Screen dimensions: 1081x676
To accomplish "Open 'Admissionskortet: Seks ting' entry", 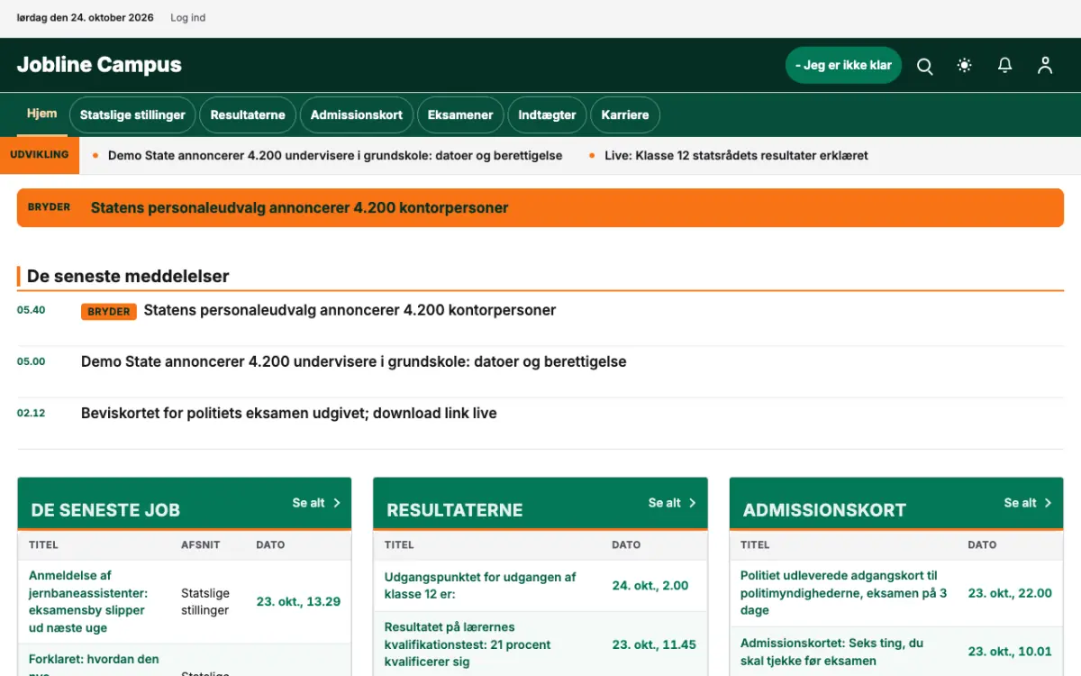I will pos(831,652).
